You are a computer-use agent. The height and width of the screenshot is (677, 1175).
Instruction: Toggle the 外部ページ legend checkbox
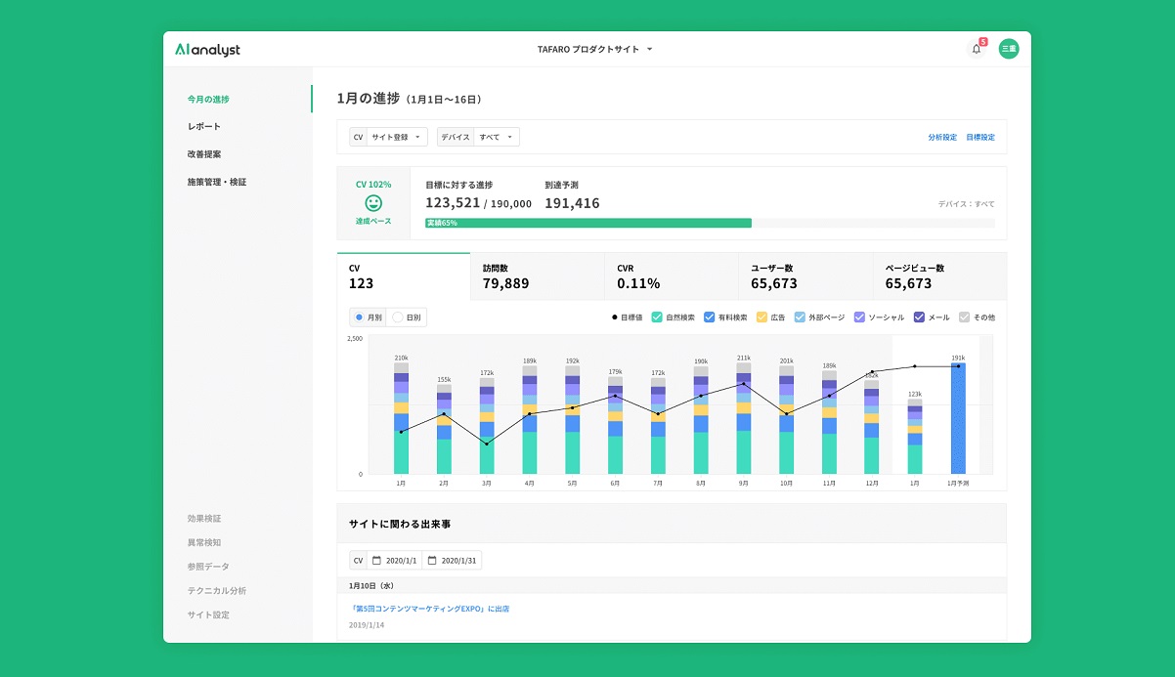point(801,317)
